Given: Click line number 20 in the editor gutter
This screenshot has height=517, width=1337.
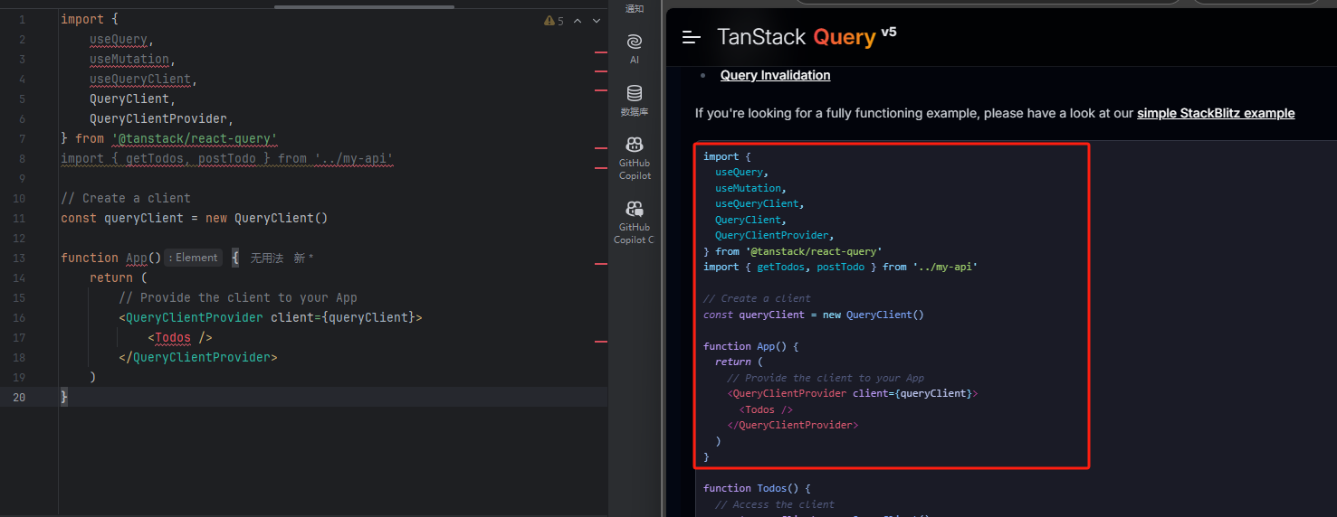Looking at the screenshot, I should (x=20, y=397).
